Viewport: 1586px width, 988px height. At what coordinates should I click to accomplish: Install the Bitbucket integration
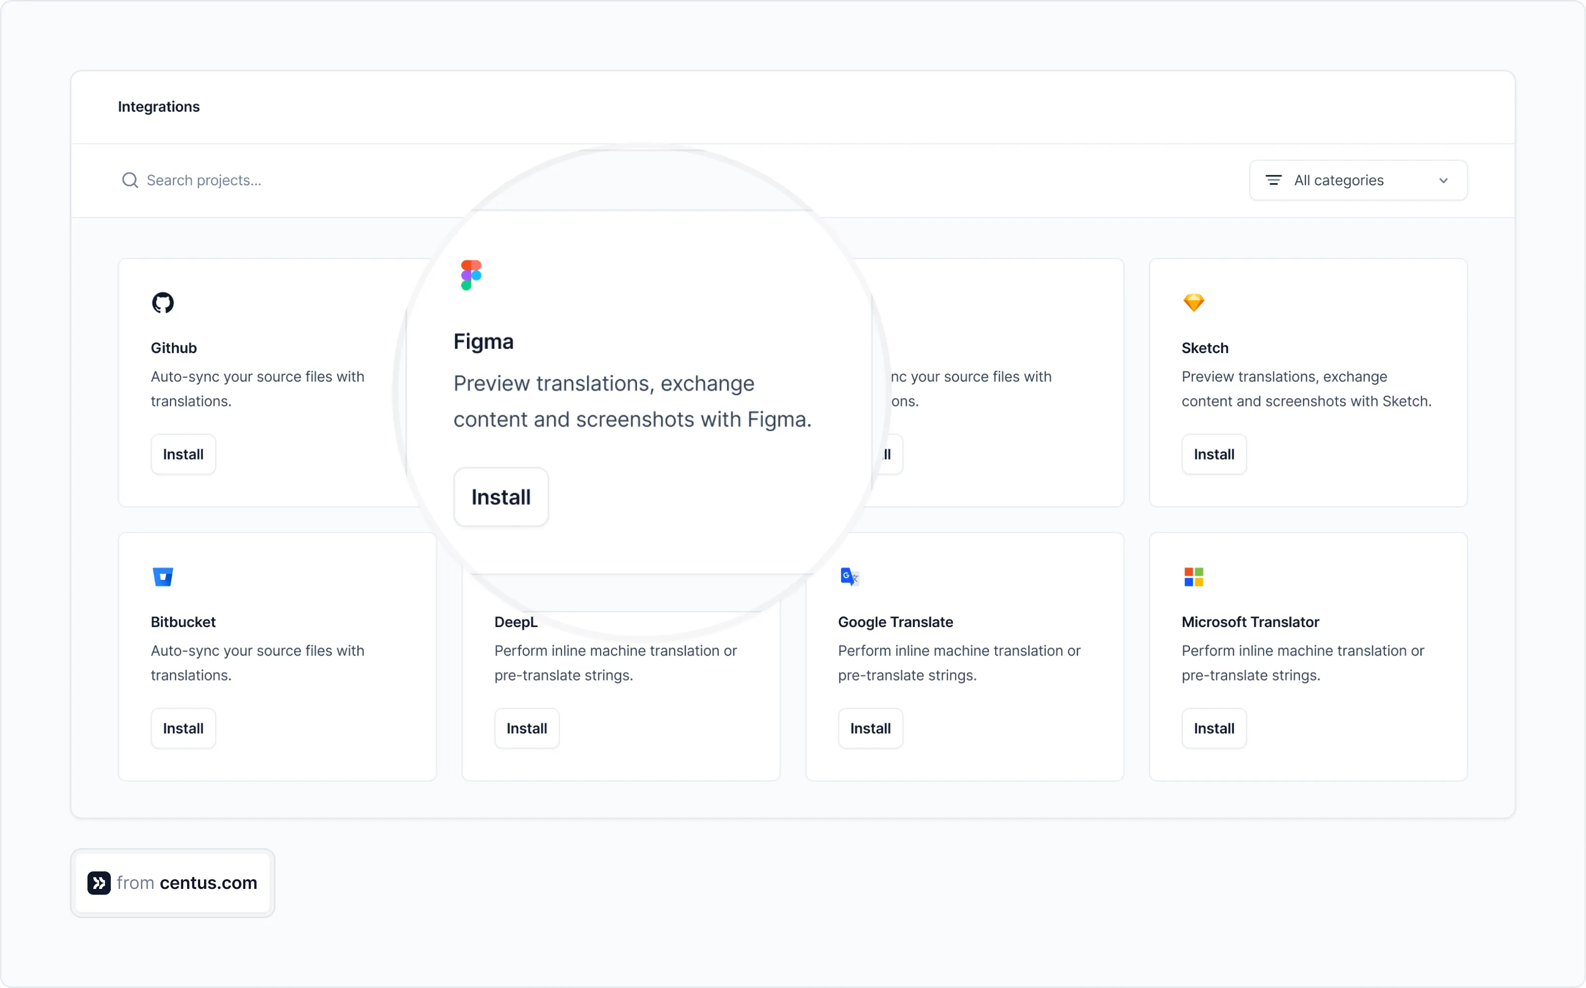183,728
